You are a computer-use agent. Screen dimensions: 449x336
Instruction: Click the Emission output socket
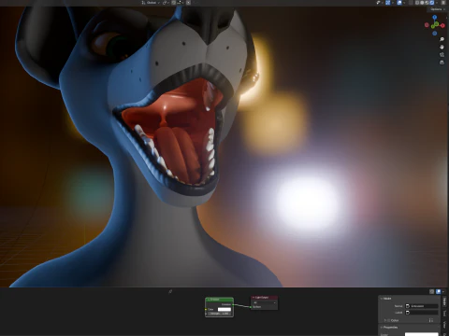(x=233, y=304)
